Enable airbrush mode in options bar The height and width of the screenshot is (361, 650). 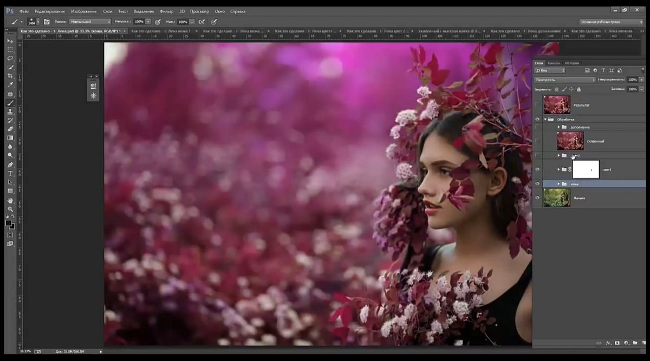pyautogui.click(x=201, y=22)
